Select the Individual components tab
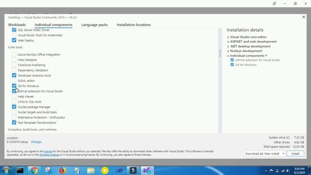 (53, 25)
